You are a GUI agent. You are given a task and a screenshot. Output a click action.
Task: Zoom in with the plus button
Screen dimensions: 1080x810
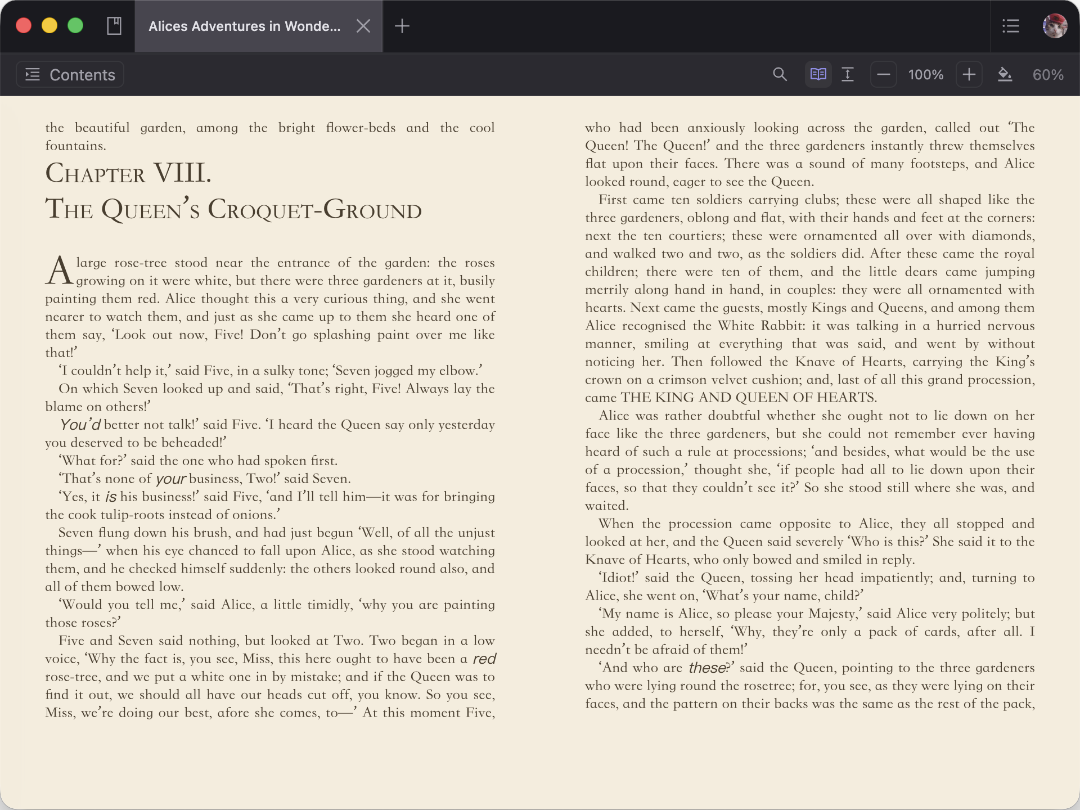point(969,74)
